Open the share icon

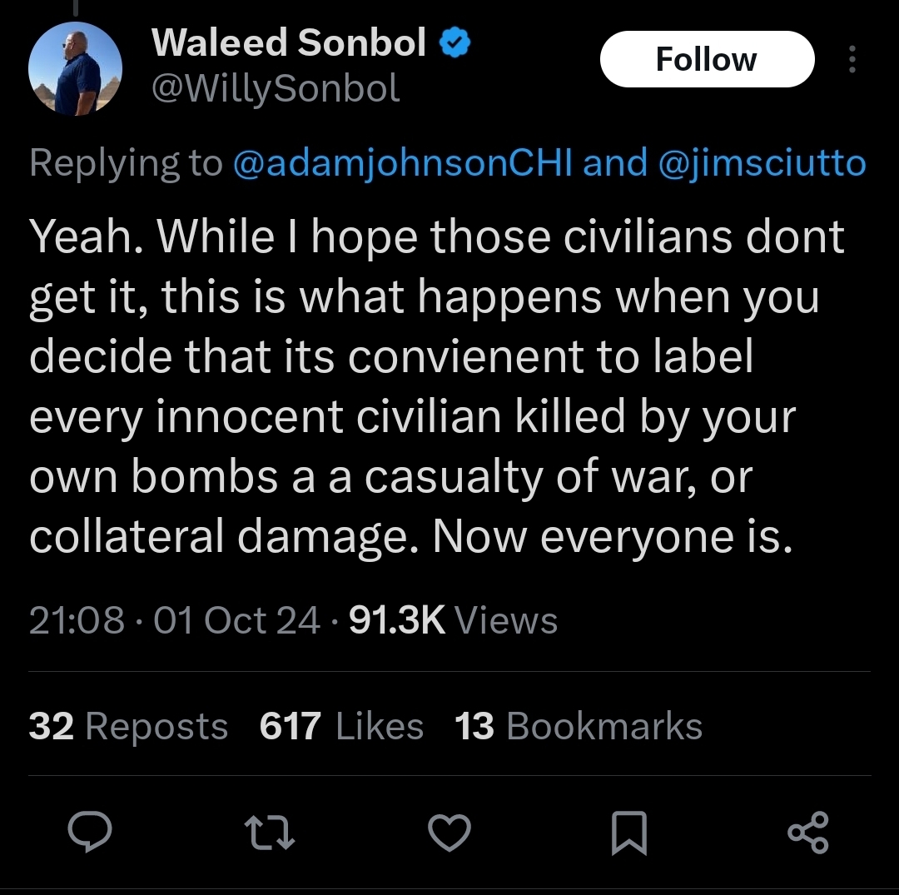point(808,833)
